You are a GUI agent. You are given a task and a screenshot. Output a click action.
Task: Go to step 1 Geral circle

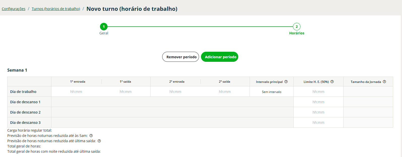pyautogui.click(x=104, y=27)
